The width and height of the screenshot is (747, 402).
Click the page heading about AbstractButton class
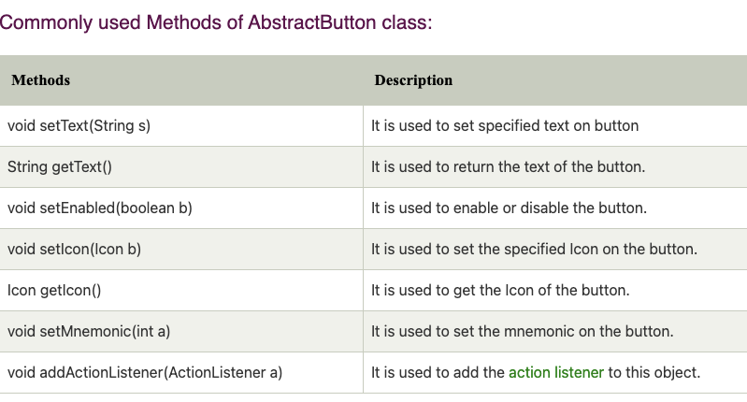[x=216, y=22]
